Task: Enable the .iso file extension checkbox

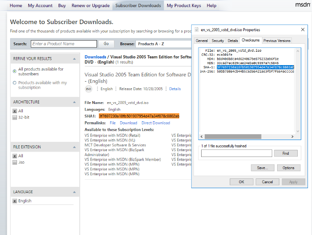Action: pos(14,162)
